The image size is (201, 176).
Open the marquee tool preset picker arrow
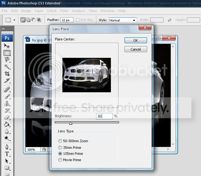[14, 20]
